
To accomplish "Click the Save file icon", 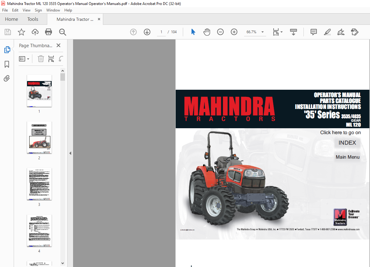I will point(8,32).
